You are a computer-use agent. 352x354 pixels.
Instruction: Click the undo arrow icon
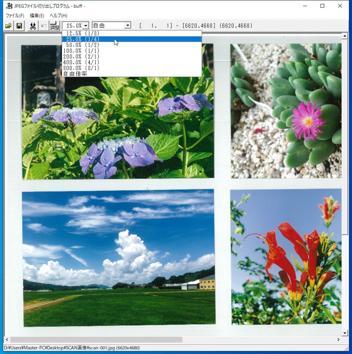[x=44, y=26]
